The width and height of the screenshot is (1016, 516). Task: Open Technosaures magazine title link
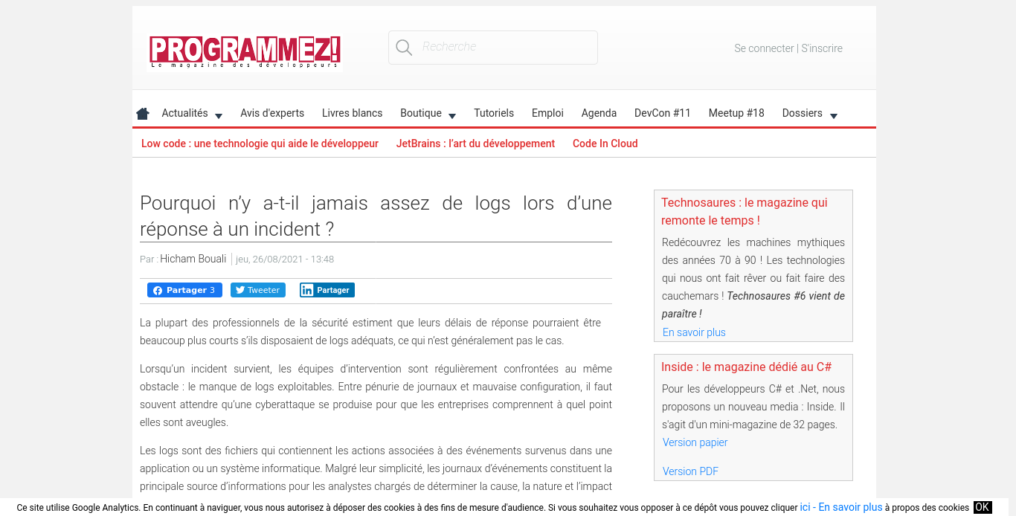click(x=744, y=211)
